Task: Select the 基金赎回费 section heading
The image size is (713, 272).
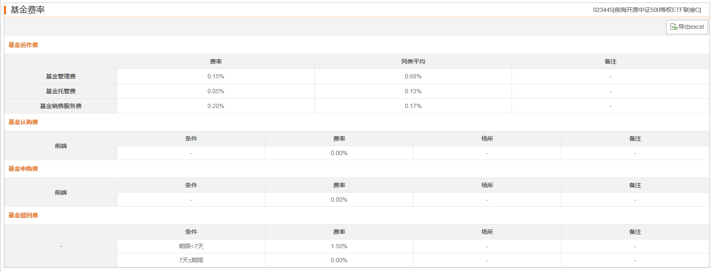Action: pos(23,215)
